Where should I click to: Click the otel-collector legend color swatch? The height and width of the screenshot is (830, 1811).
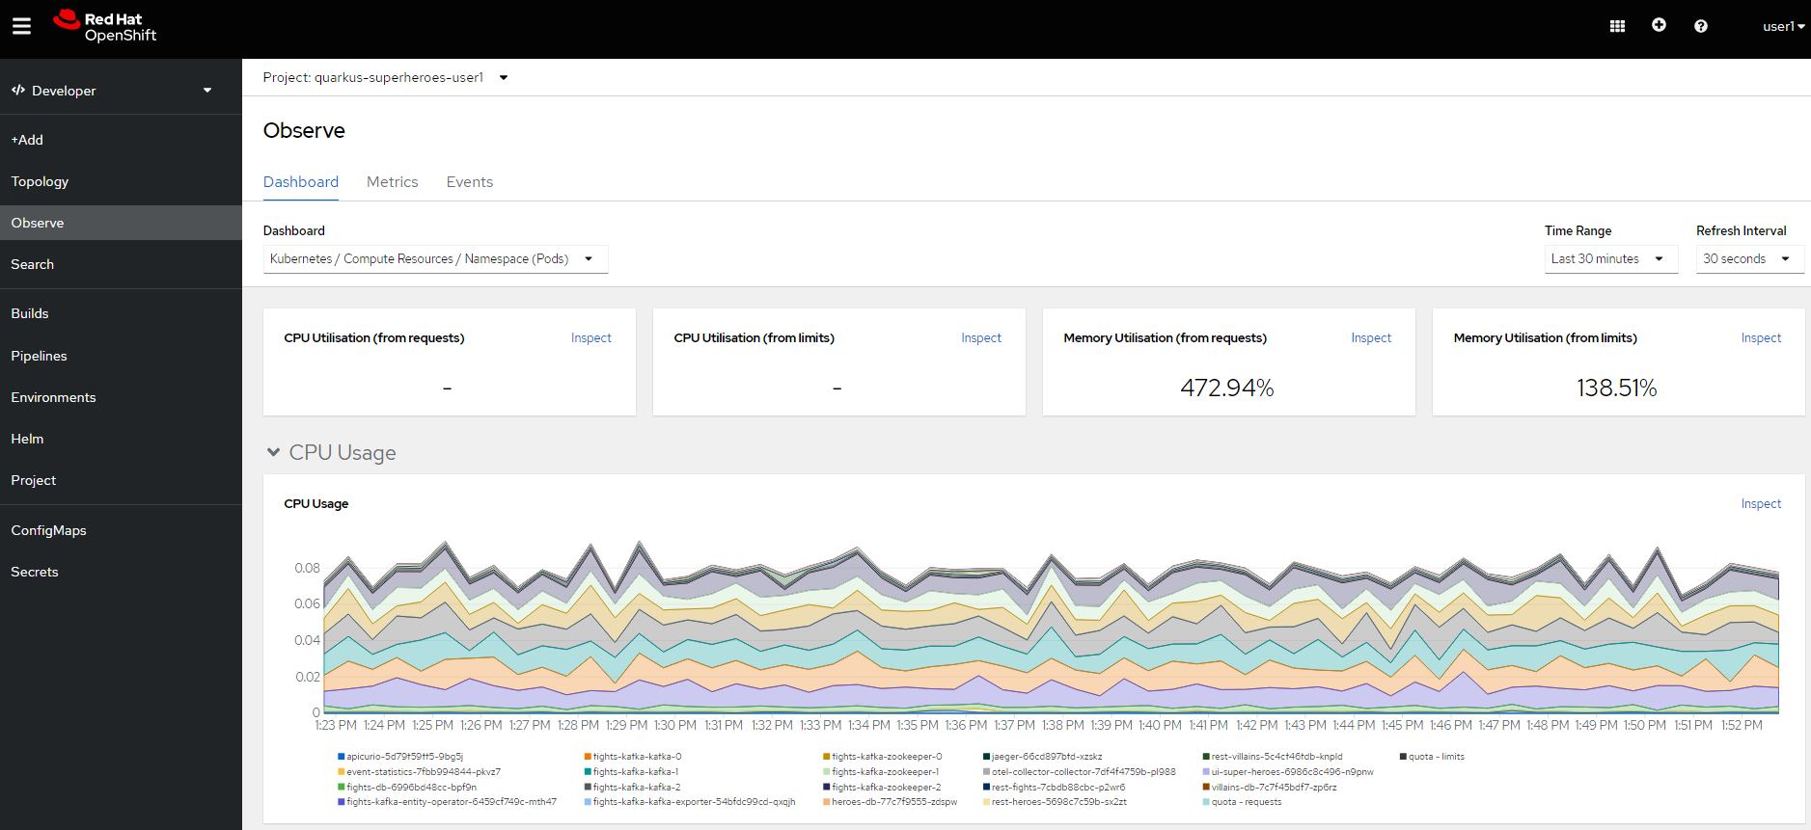coord(986,772)
